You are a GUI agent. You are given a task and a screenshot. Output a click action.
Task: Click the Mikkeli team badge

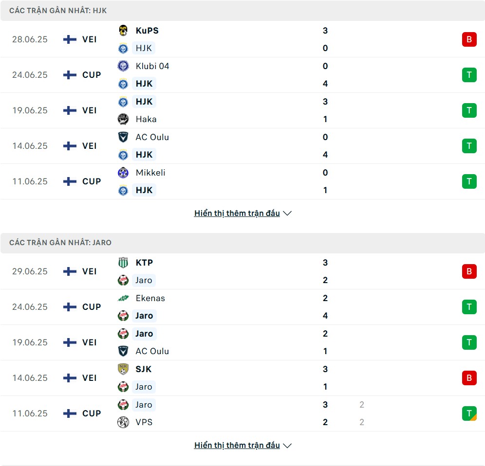(123, 173)
